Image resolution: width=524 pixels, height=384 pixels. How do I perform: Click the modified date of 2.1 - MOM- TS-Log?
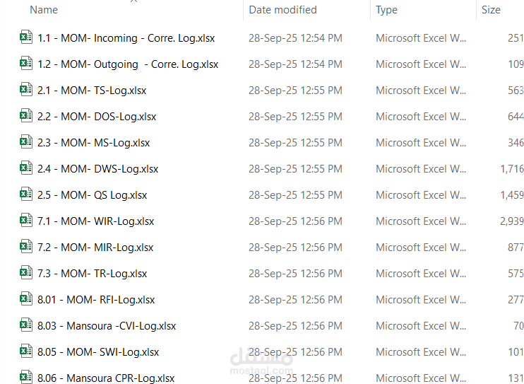pos(295,91)
